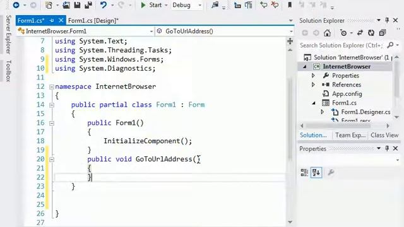The width and height of the screenshot is (404, 227).
Task: Save the current file with Save icon
Action: tap(77, 5)
